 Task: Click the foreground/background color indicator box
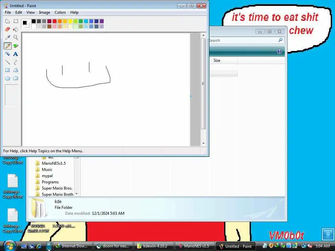click(x=26, y=24)
